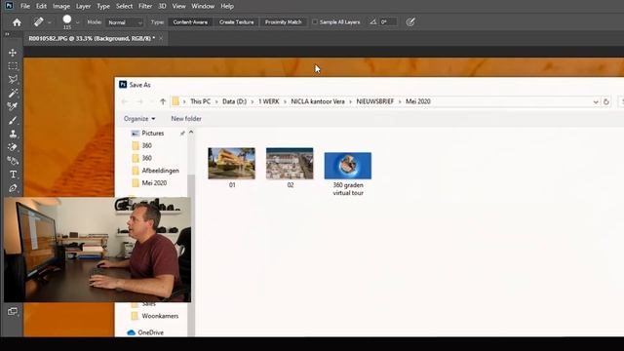
Task: Expand the toolbar double-arrow
Action: point(7,35)
